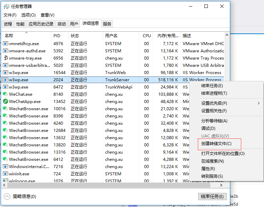
Task: Switch to the 启动 tab
Action: pyautogui.click(x=62, y=24)
